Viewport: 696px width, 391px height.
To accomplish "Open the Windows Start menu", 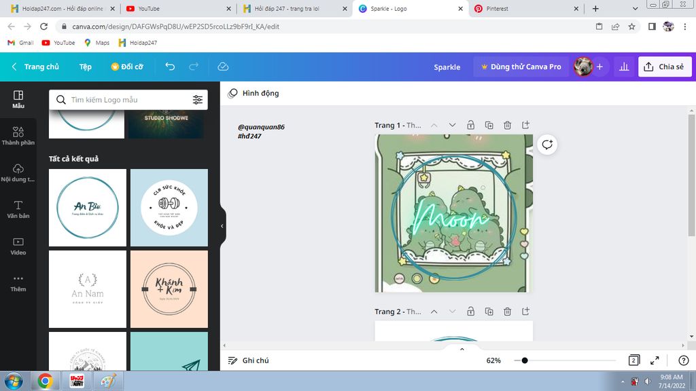I will pos(14,381).
